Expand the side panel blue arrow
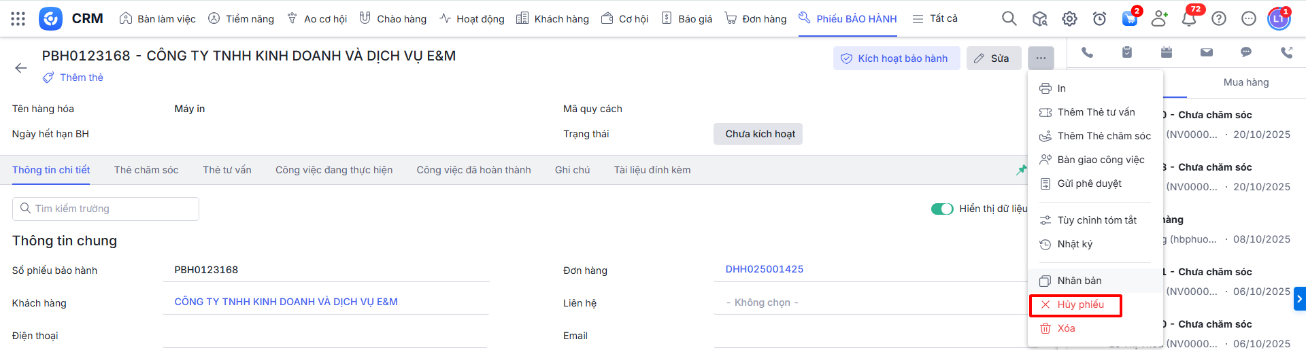This screenshot has height=350, width=1306. pyautogui.click(x=1299, y=298)
